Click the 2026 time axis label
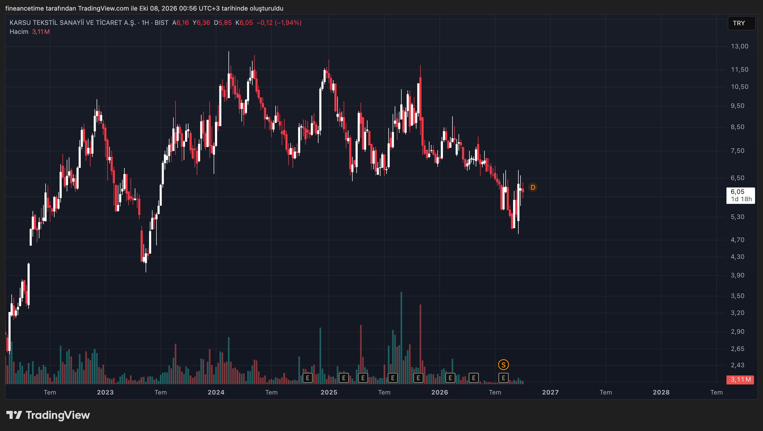The width and height of the screenshot is (763, 431). [x=440, y=392]
